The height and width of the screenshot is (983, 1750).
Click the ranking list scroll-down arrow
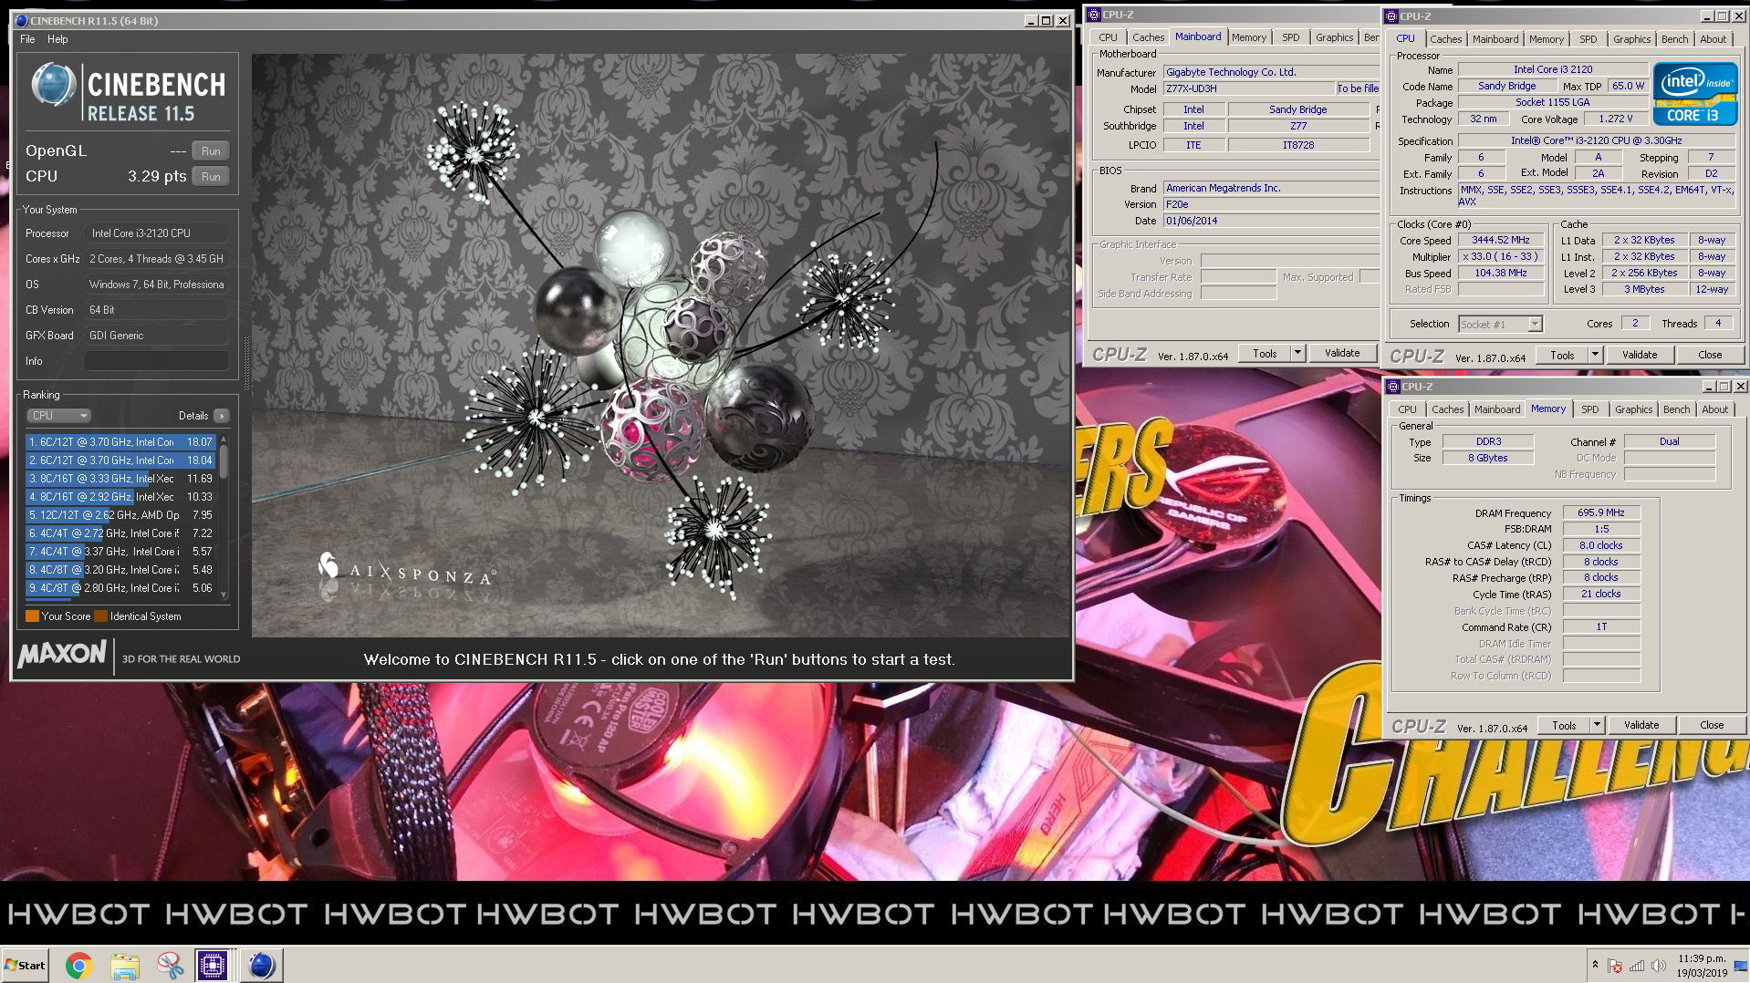tap(224, 595)
